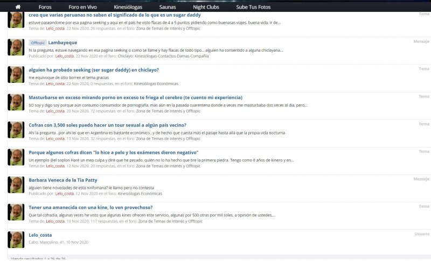Click avatar beside Lelo_costa user result
Screen dimensions: 431x261
coord(16,239)
